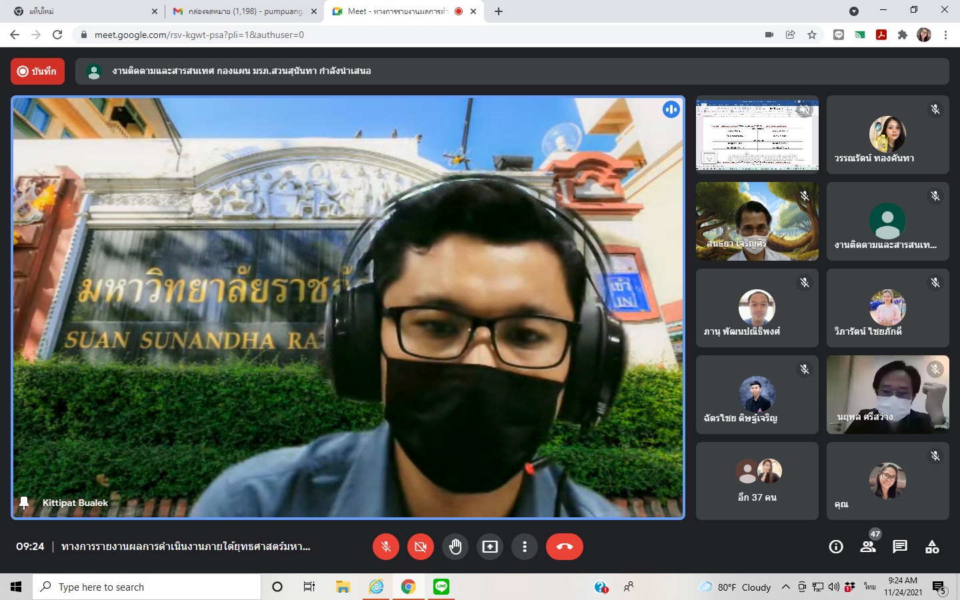
Task: Open more options three-dot menu
Action: point(525,547)
